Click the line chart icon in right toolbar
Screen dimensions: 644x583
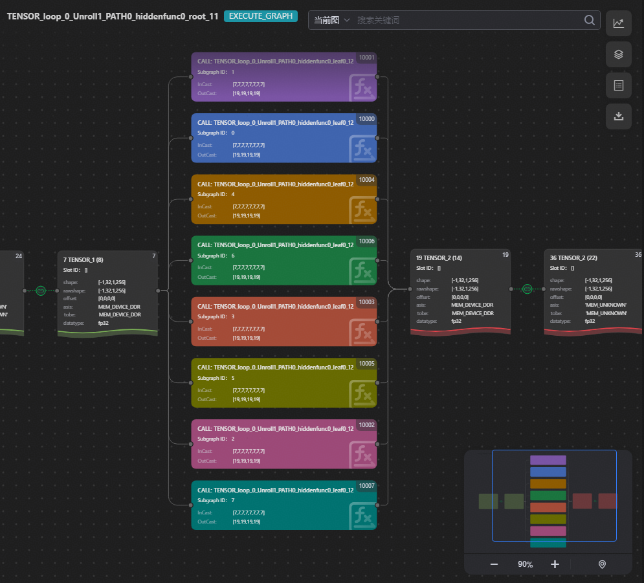coord(618,23)
